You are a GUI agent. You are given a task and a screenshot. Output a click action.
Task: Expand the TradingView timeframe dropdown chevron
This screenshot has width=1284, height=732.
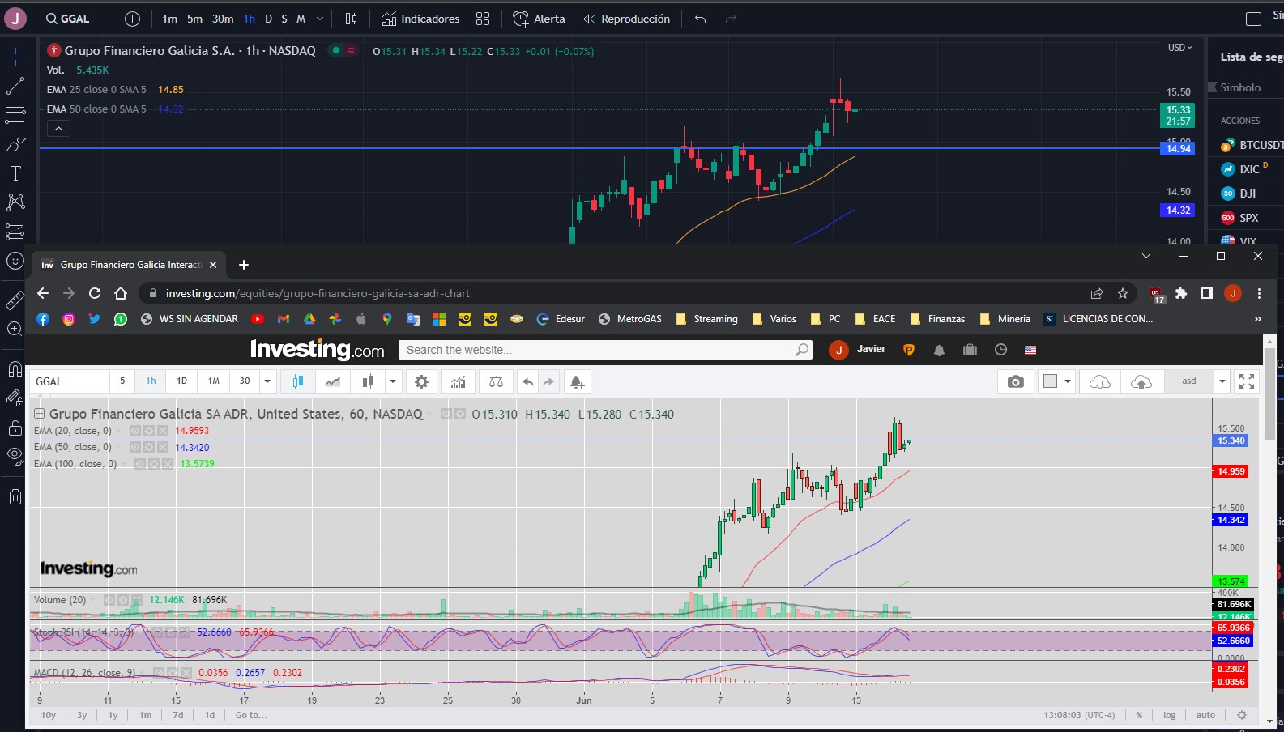tap(320, 19)
